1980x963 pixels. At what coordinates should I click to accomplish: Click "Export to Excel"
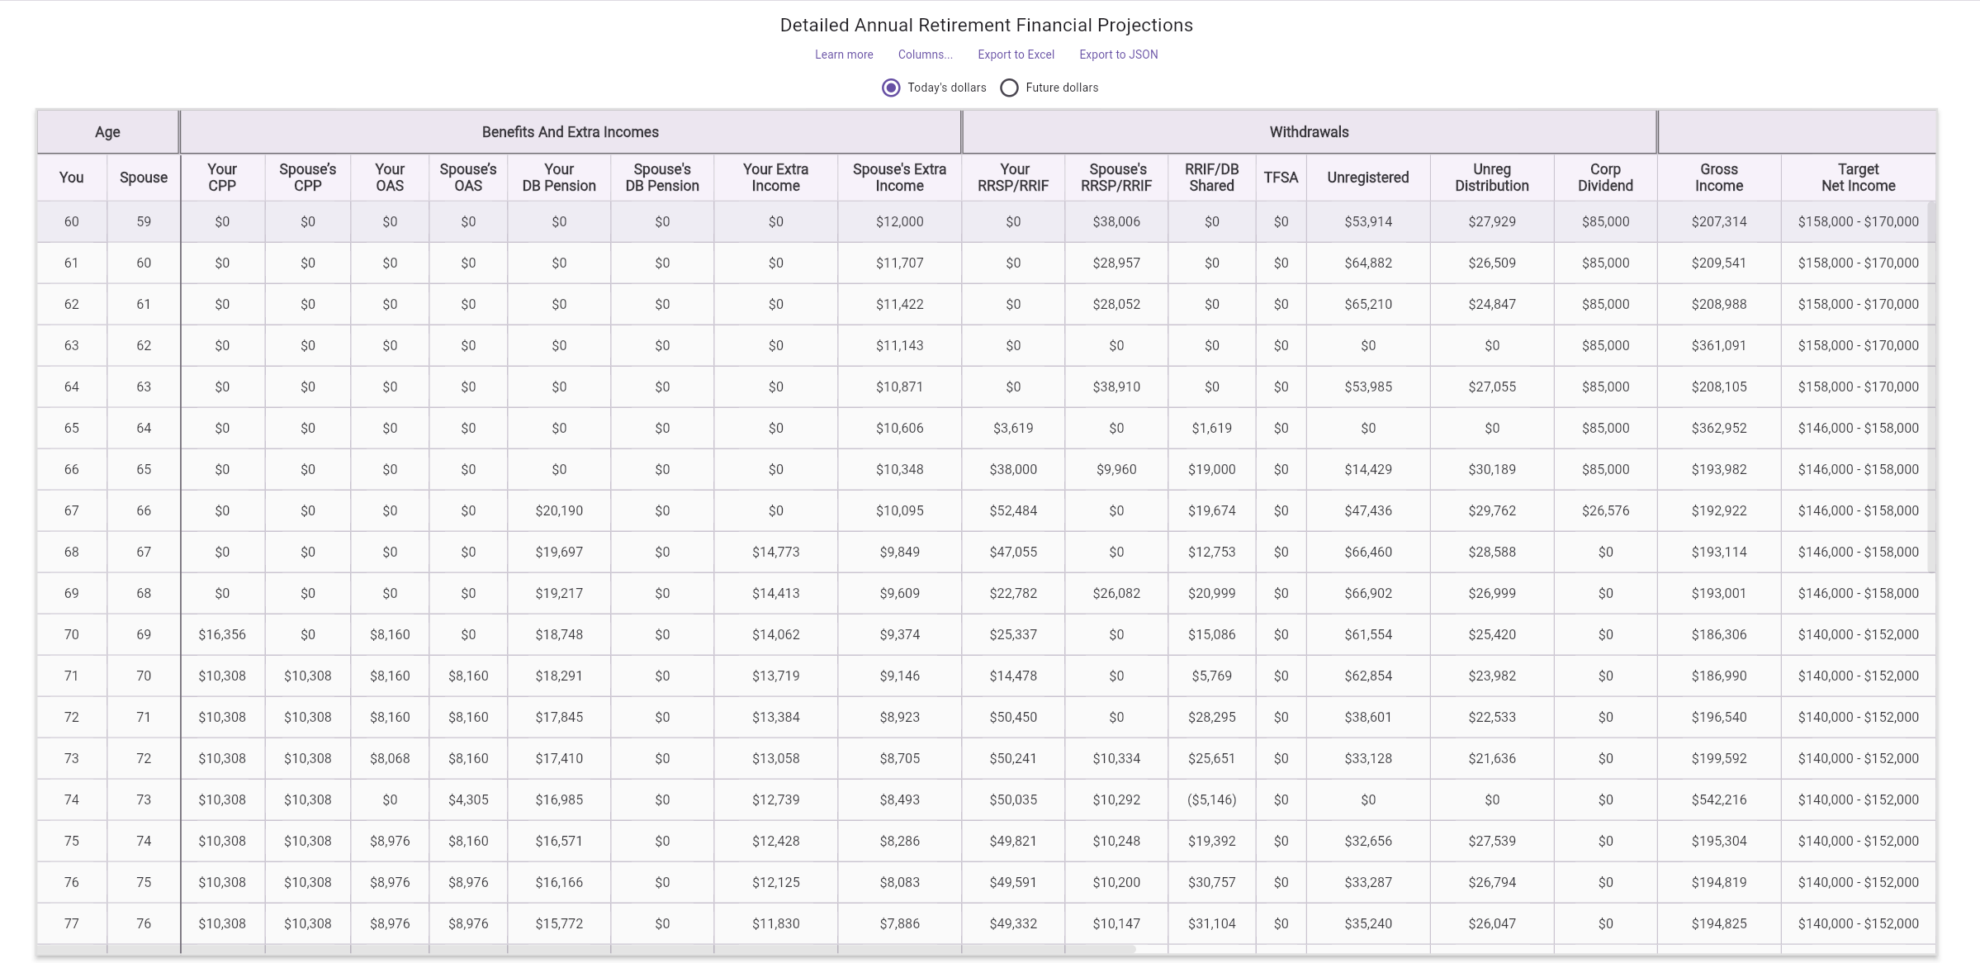[1015, 55]
